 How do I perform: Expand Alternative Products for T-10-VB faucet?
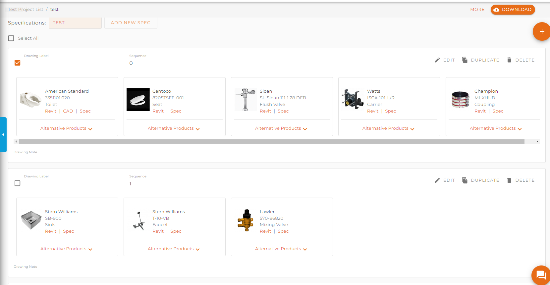pyautogui.click(x=174, y=249)
